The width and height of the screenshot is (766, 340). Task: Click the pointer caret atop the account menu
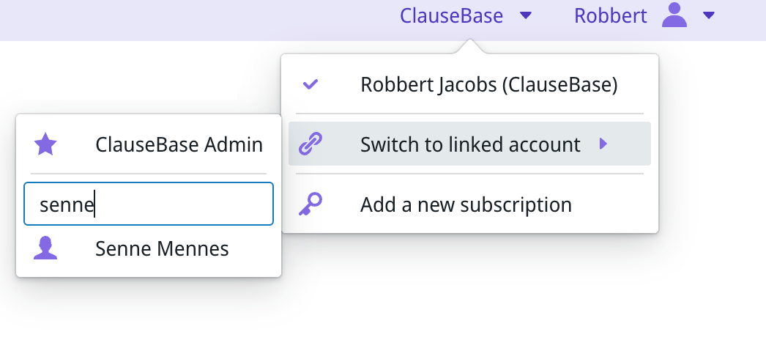pos(470,48)
